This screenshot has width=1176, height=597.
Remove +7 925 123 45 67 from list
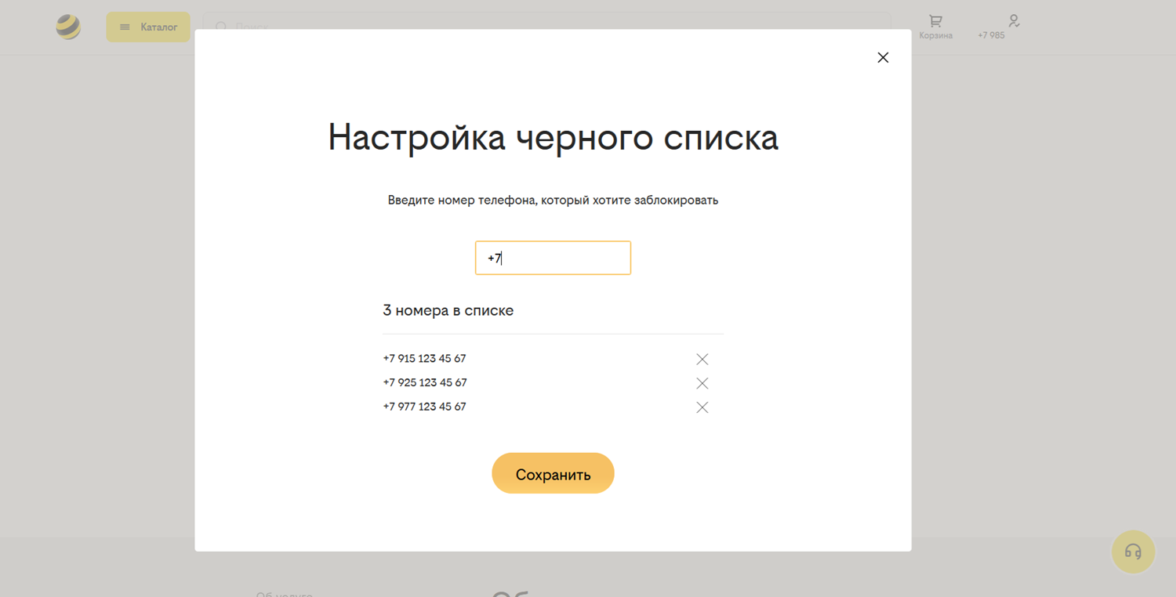click(702, 383)
